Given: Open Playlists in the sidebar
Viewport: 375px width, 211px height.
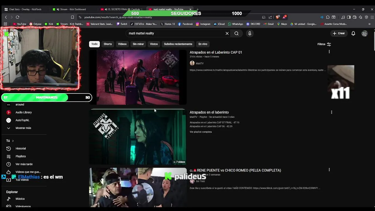Looking at the screenshot, I should point(21,156).
